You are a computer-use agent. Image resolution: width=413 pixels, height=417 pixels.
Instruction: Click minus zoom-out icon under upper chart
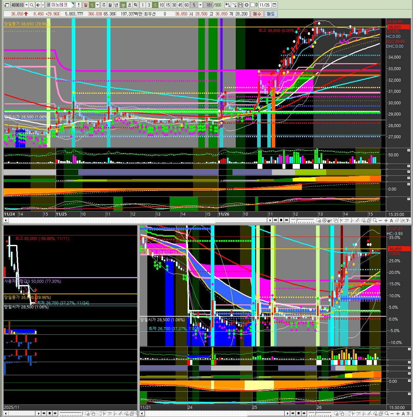click(380, 221)
